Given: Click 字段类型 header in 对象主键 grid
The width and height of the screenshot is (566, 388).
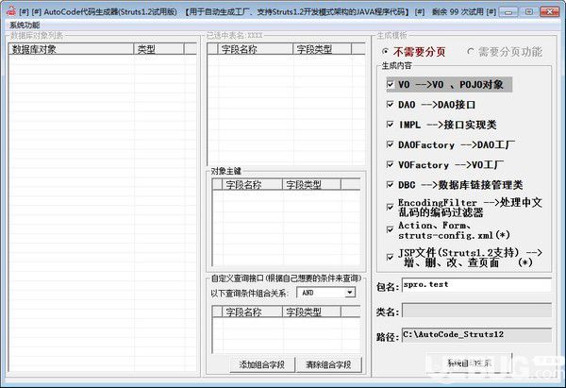Looking at the screenshot, I should [311, 185].
